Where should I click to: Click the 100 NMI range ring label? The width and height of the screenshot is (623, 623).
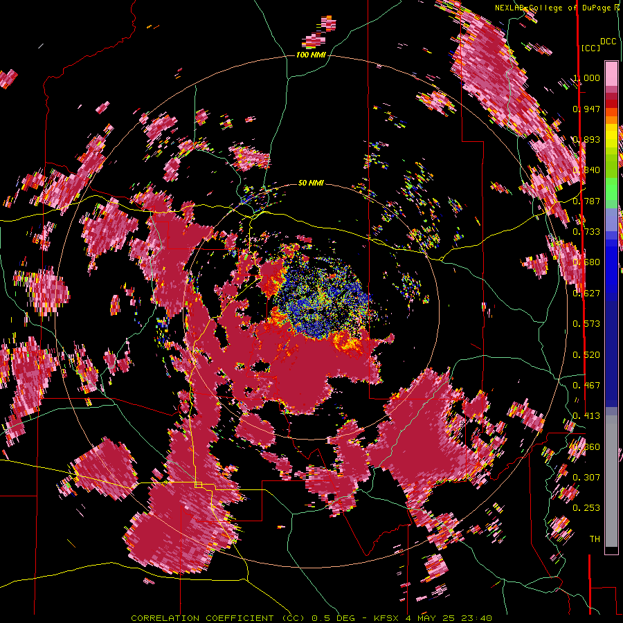click(x=311, y=55)
